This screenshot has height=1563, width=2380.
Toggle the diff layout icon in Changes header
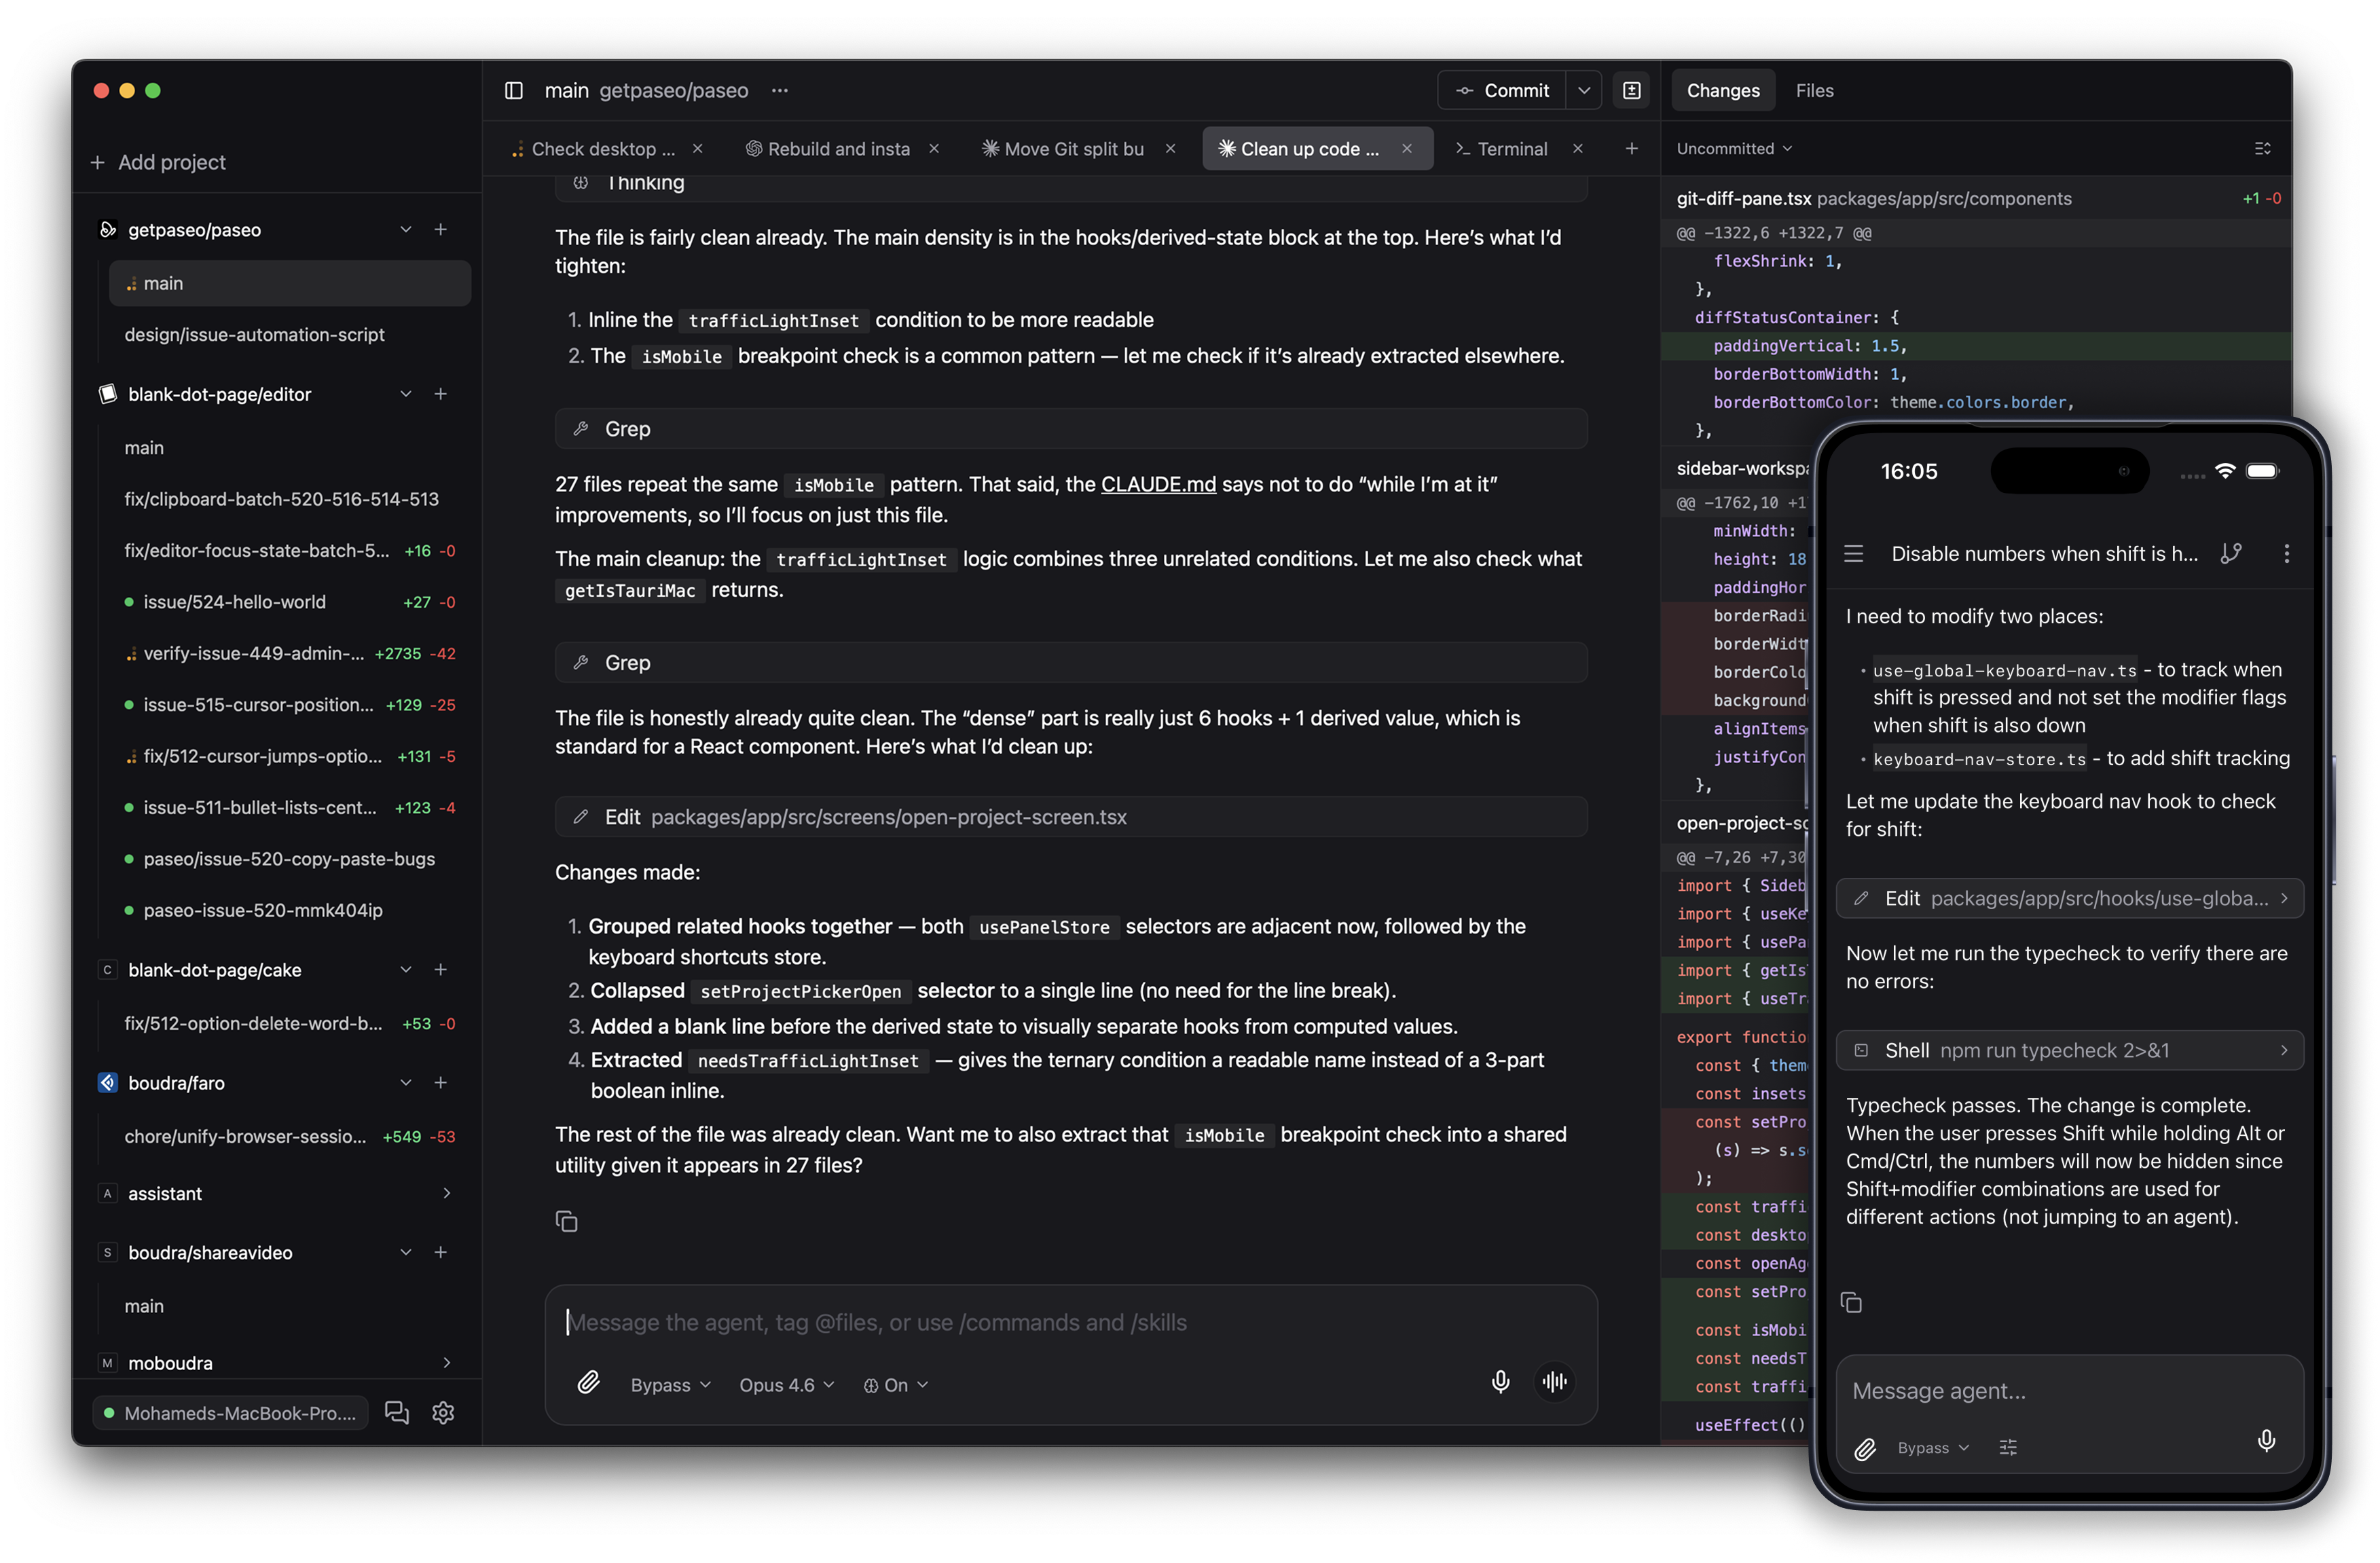coord(2262,149)
